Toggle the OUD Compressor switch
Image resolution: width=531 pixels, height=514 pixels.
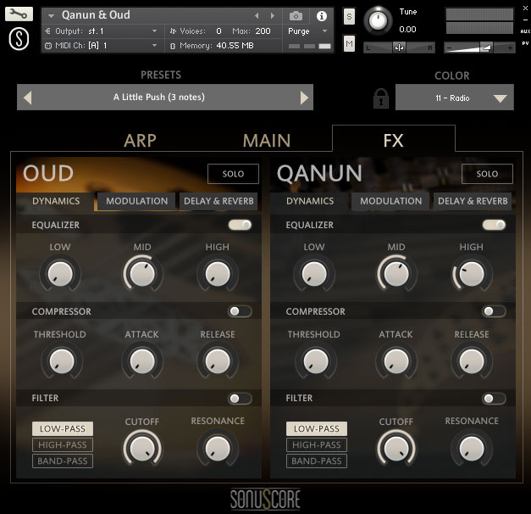click(241, 311)
